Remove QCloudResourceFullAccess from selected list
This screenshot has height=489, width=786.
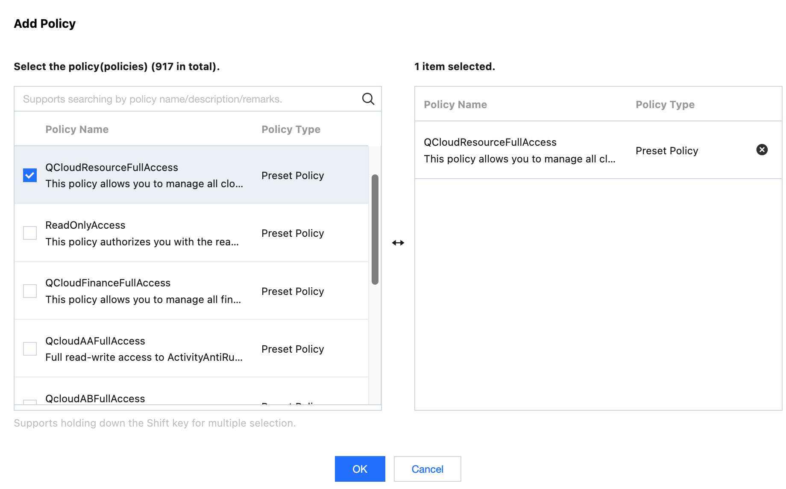tap(762, 150)
